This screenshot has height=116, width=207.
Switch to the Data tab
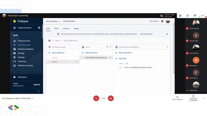click(48, 28)
